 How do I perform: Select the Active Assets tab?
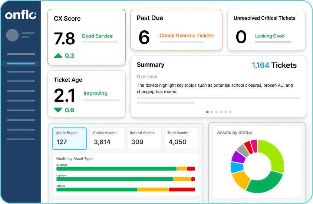tap(107, 139)
